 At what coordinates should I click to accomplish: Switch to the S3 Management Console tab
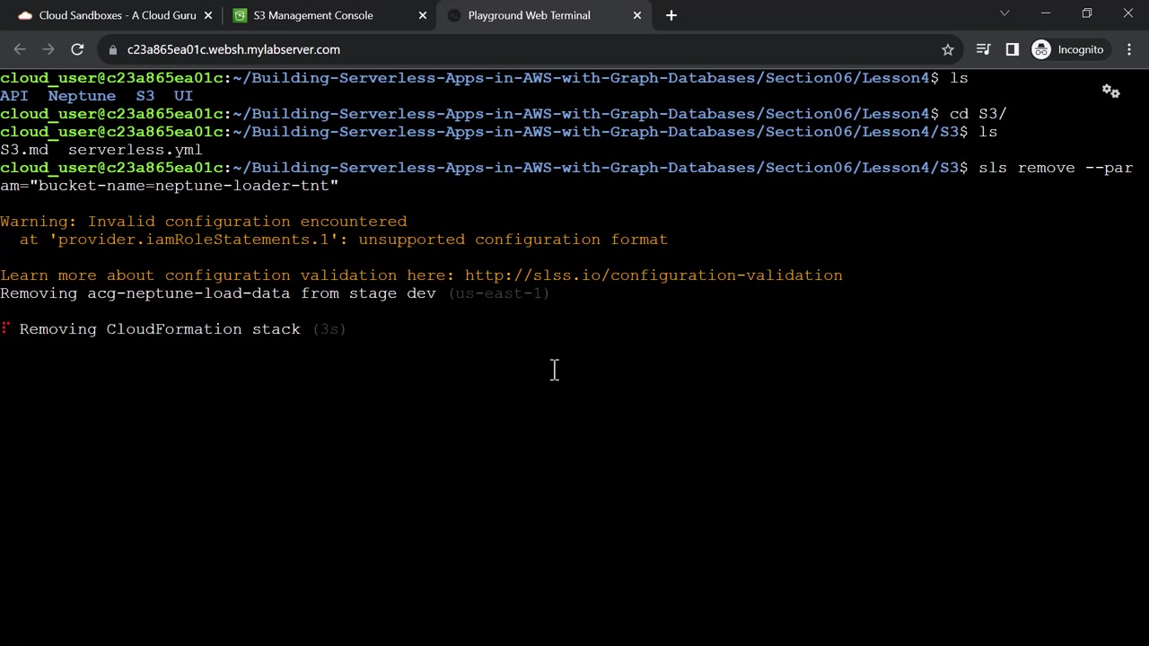(x=313, y=15)
